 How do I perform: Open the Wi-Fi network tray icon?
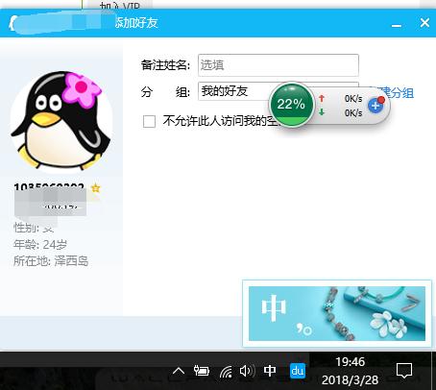[226, 372]
